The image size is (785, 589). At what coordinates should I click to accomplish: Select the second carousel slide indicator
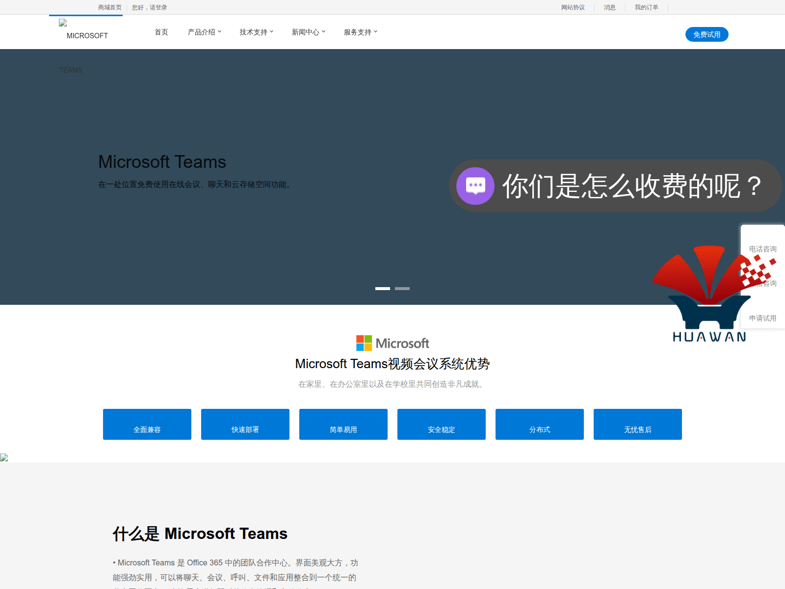pos(402,289)
